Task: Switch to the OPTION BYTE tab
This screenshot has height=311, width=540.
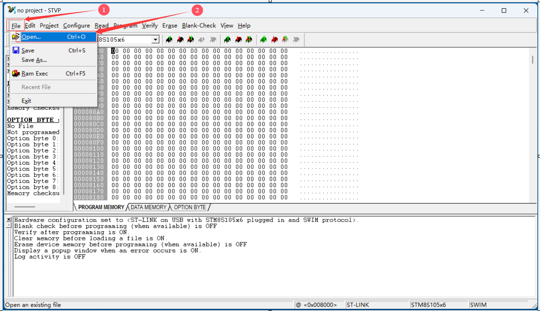Action: point(190,207)
